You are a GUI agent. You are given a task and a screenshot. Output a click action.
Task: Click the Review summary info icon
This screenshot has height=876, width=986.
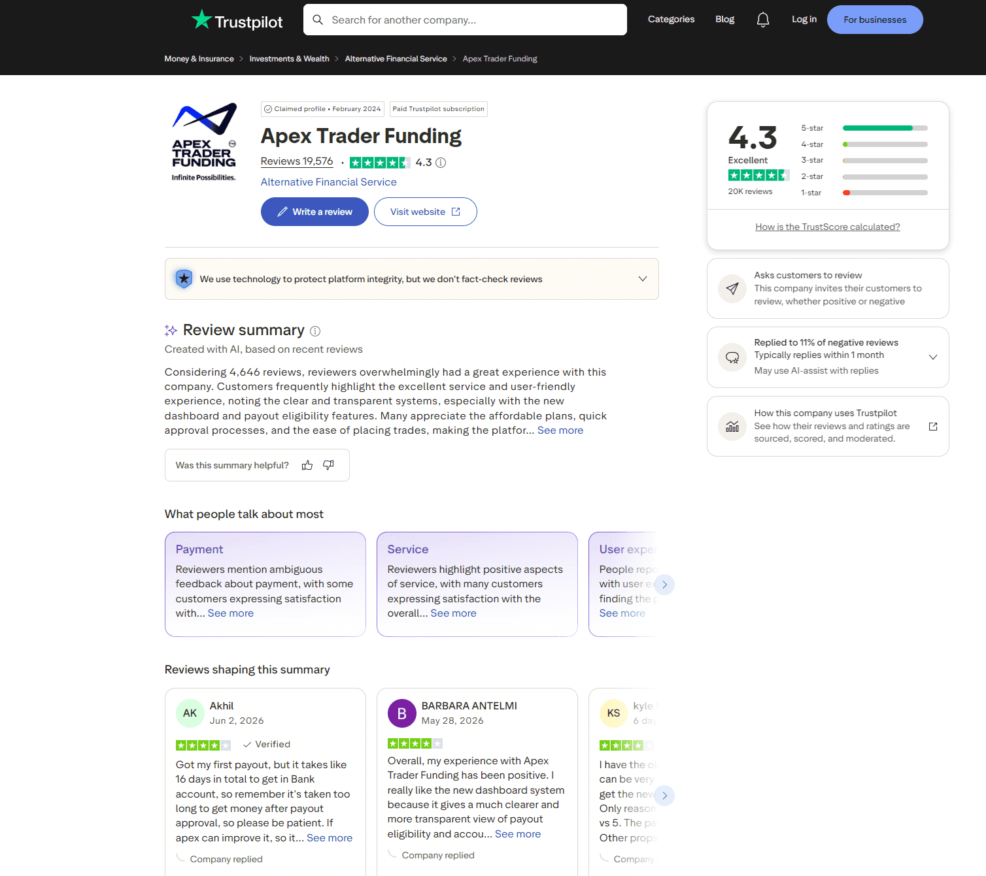315,331
